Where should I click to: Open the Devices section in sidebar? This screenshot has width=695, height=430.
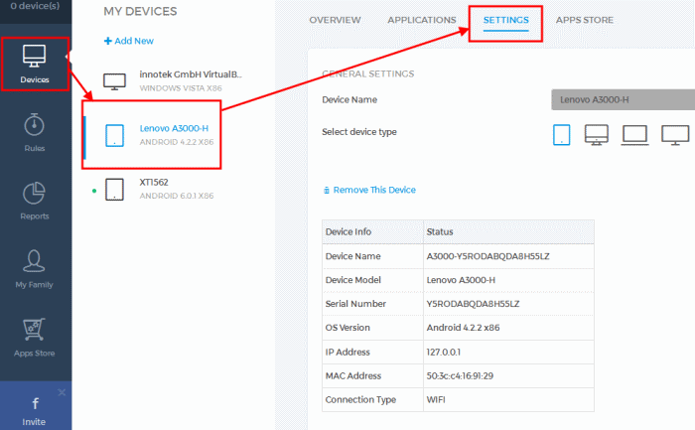point(35,65)
